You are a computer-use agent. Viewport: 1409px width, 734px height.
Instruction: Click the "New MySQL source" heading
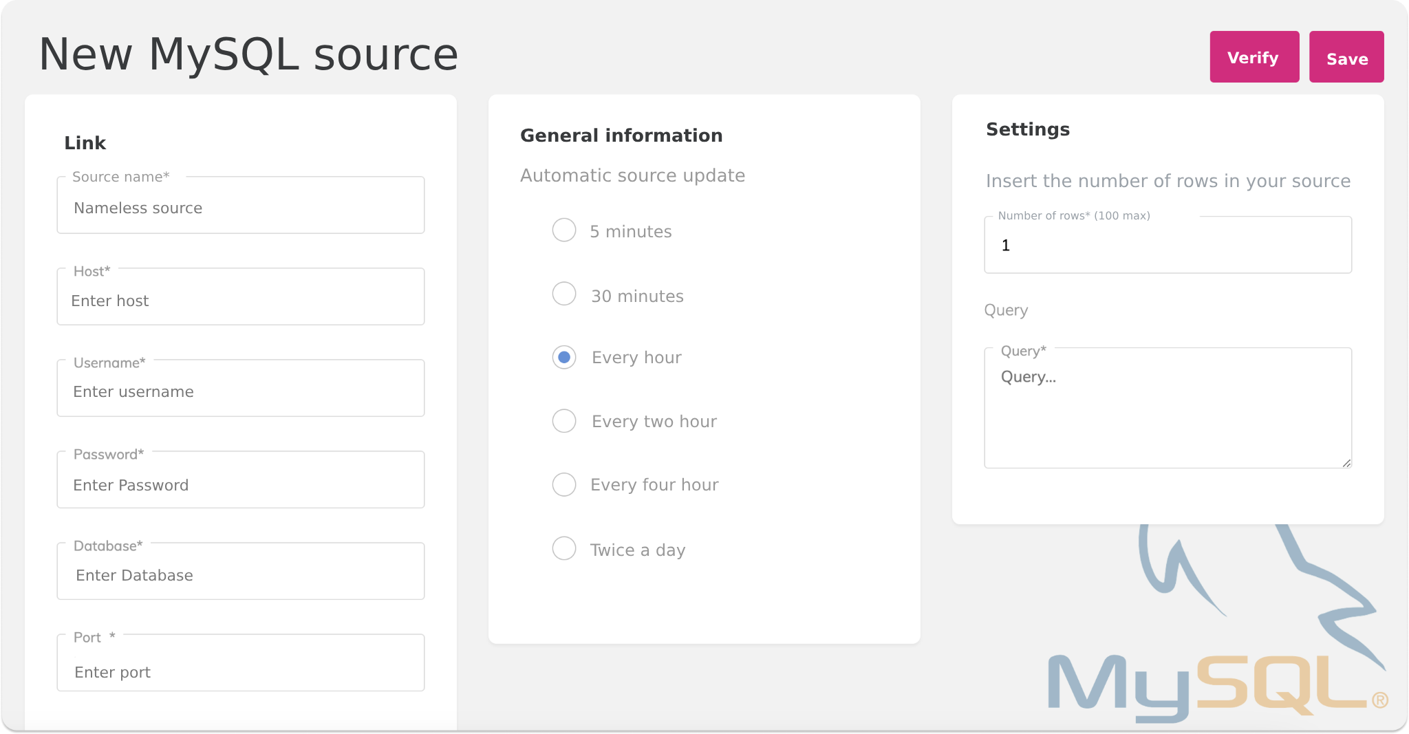[x=248, y=54]
